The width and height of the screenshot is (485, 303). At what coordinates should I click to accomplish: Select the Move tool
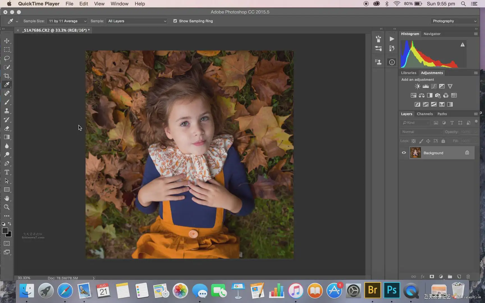coord(7,41)
